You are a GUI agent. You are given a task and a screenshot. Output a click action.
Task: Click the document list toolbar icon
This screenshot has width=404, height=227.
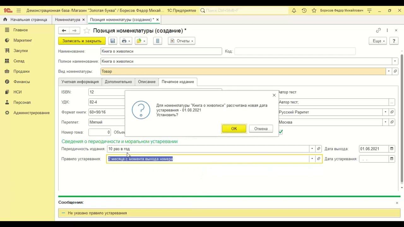pos(157,41)
